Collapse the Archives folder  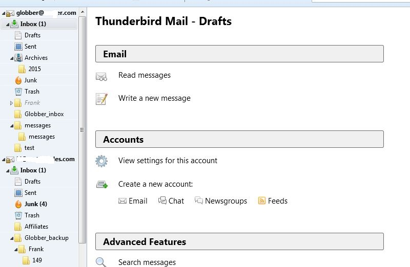(x=12, y=58)
